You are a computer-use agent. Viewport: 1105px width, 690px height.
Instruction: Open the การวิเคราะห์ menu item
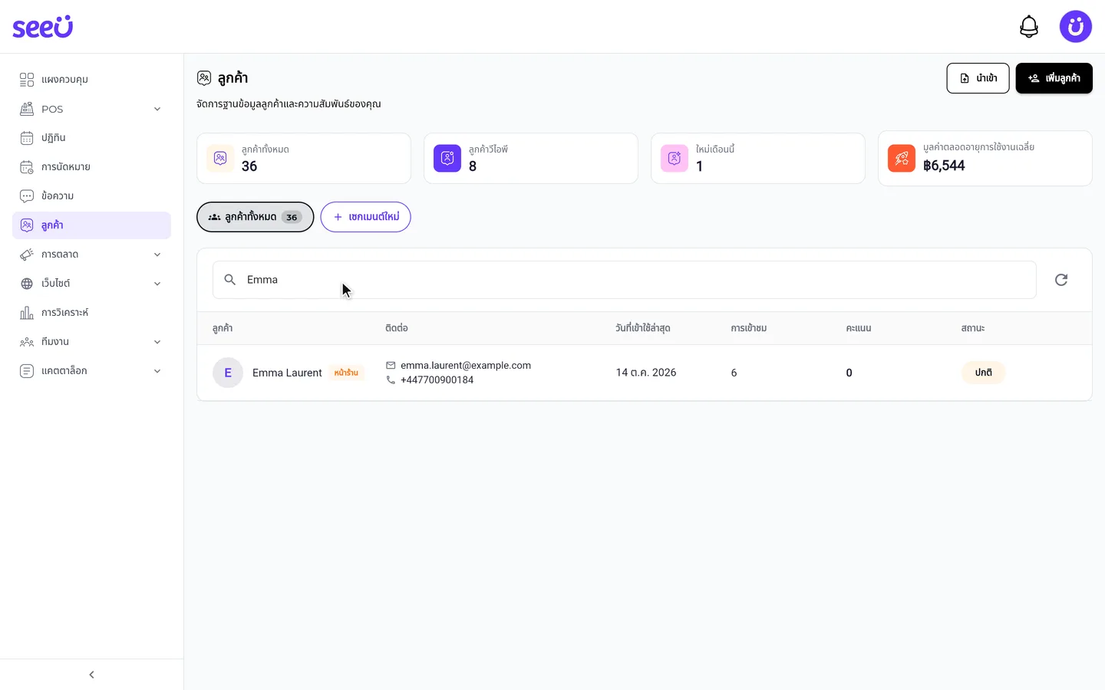pyautogui.click(x=91, y=313)
